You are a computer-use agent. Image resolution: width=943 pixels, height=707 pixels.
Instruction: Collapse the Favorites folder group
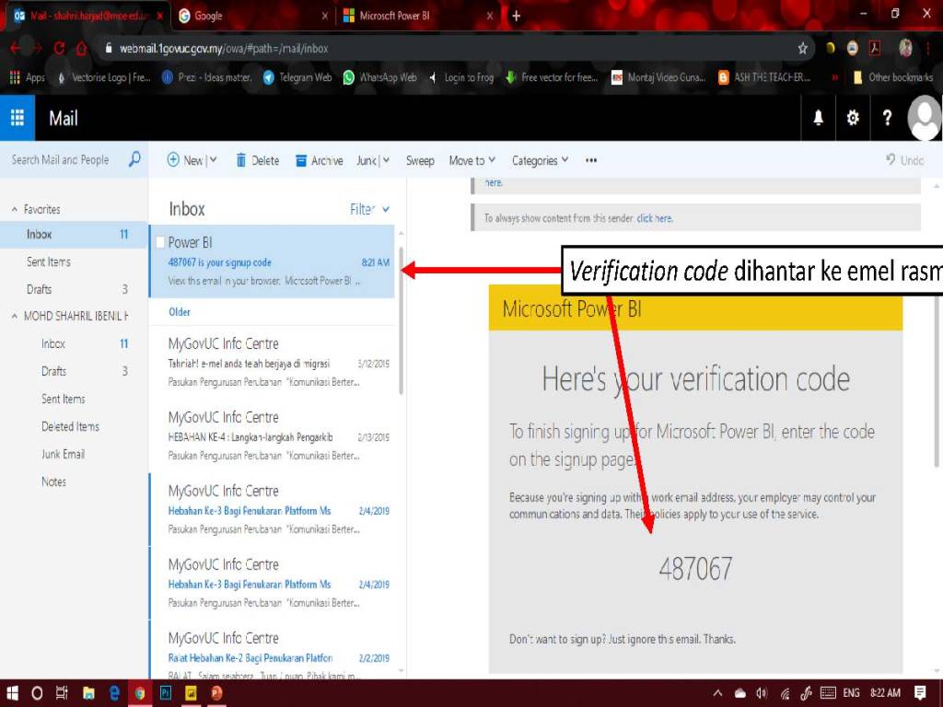(14, 210)
